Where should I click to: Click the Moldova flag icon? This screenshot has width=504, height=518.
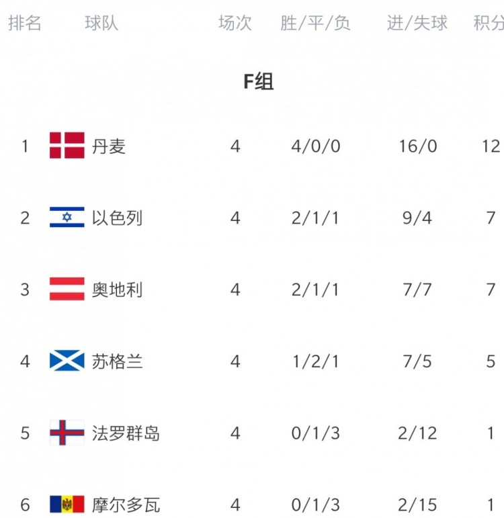[67, 505]
